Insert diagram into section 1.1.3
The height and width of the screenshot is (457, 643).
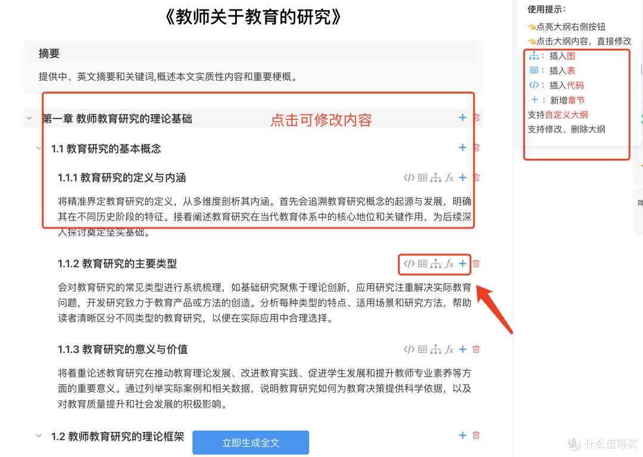(x=435, y=349)
